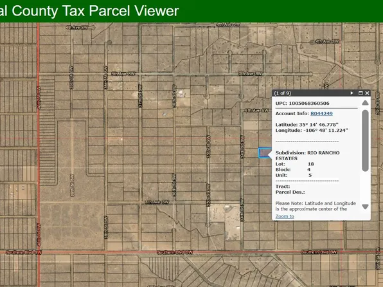
Task: Click the Please Note latitude longitude text
Action: coord(316,207)
